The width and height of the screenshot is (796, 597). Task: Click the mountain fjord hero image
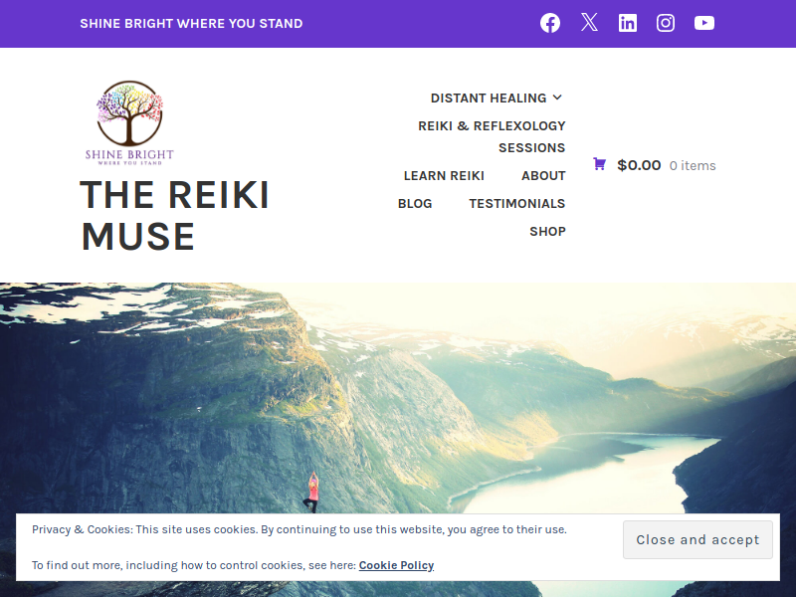coord(398,398)
